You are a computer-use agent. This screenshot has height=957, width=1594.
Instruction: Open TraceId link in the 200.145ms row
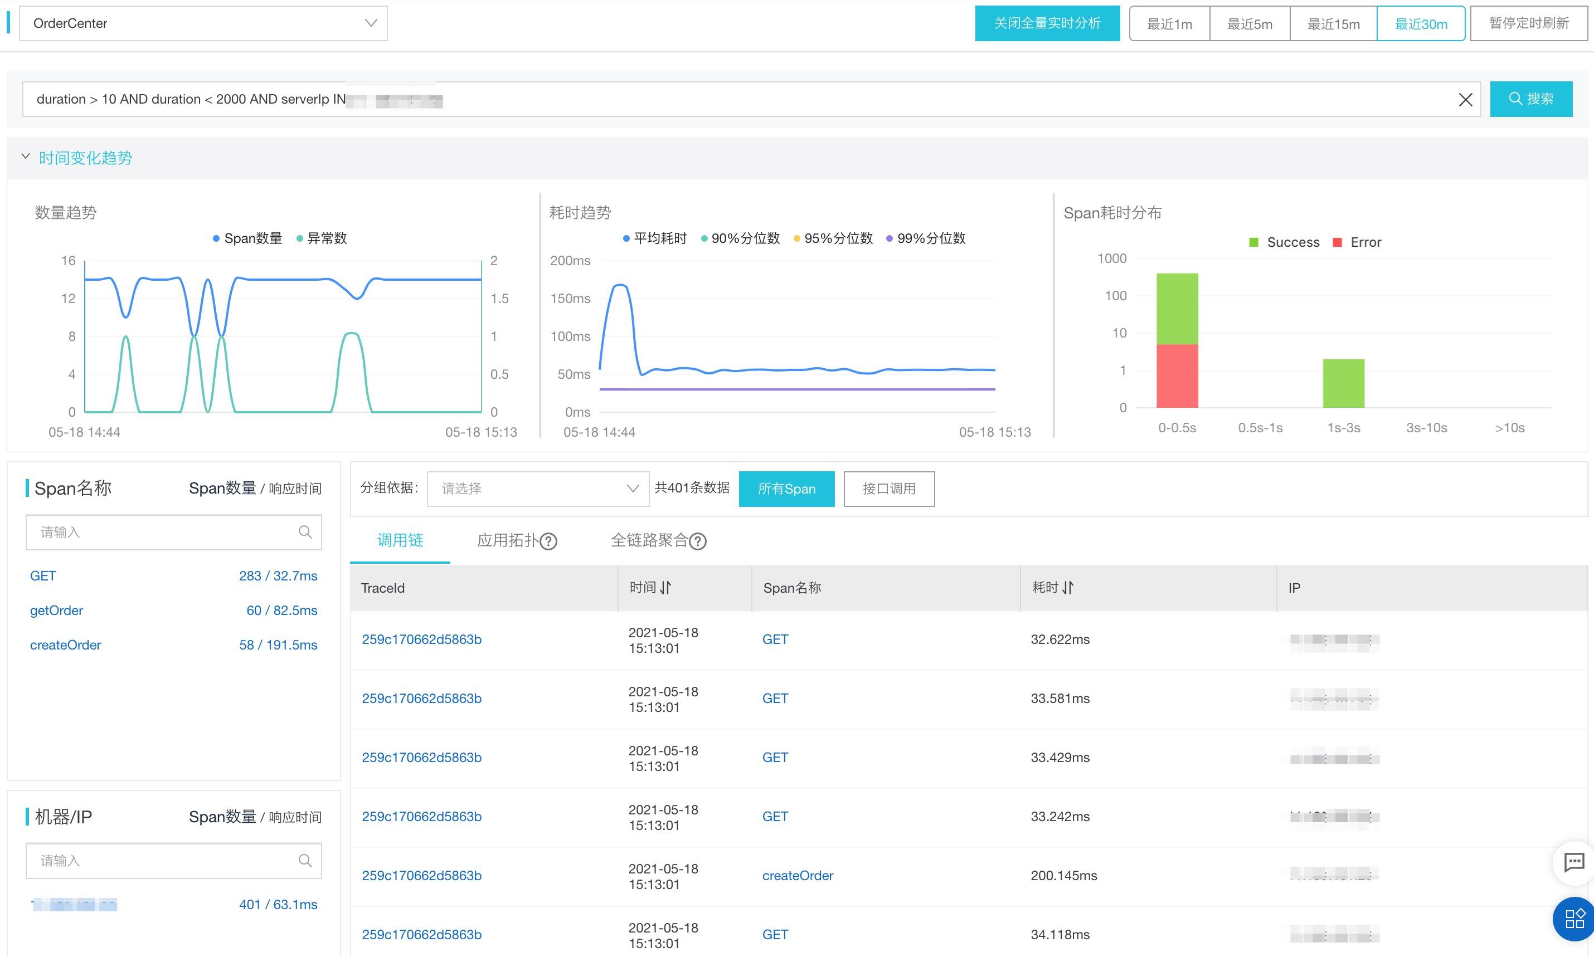(422, 876)
